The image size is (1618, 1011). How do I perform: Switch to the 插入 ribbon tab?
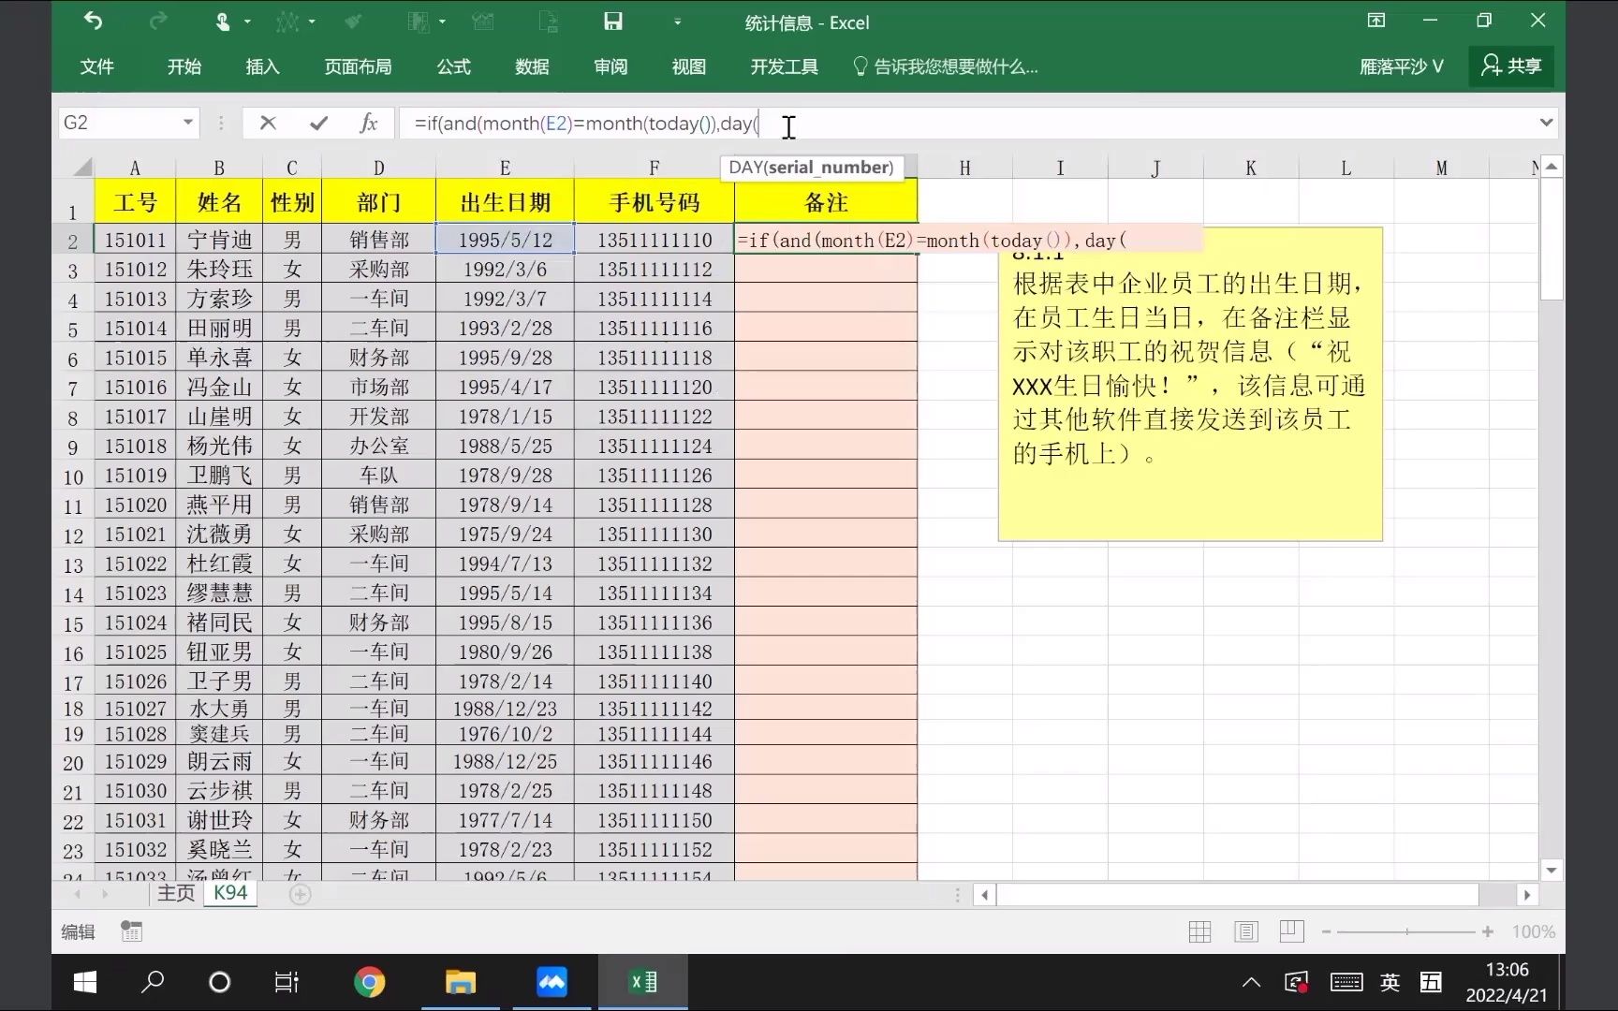(263, 66)
